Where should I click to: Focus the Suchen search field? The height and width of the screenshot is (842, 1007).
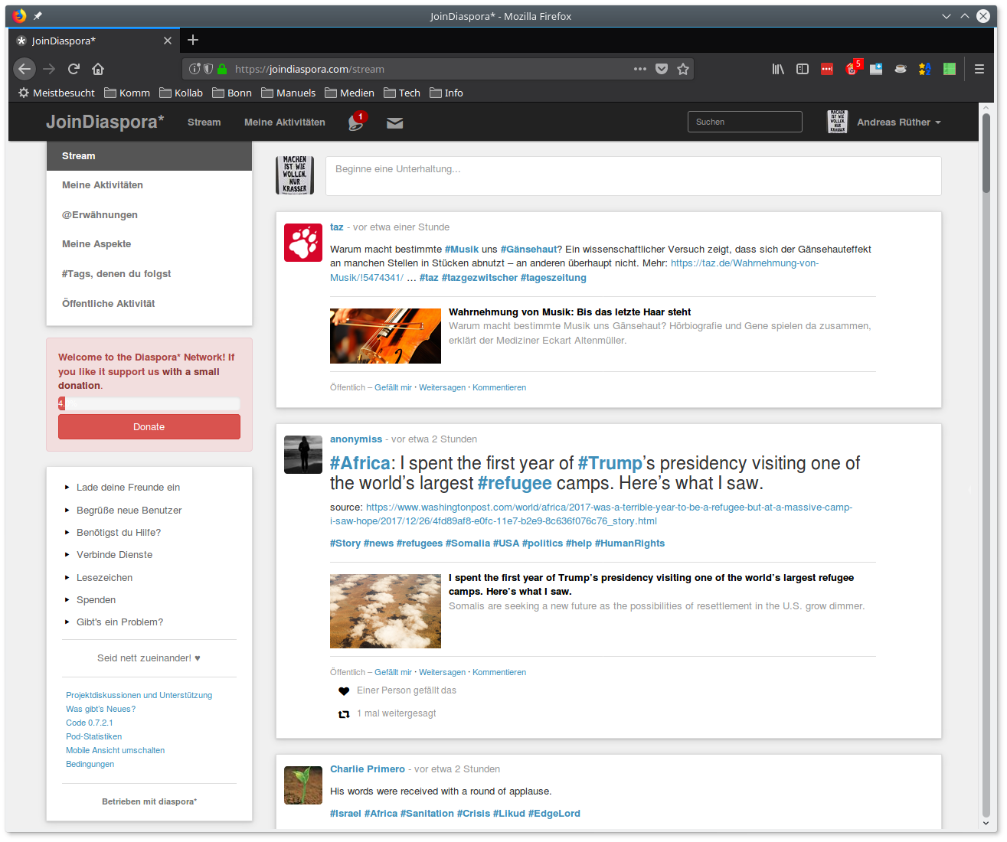pos(745,122)
